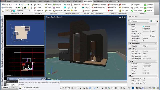Select the Perfilado tool

[x=86, y=10]
